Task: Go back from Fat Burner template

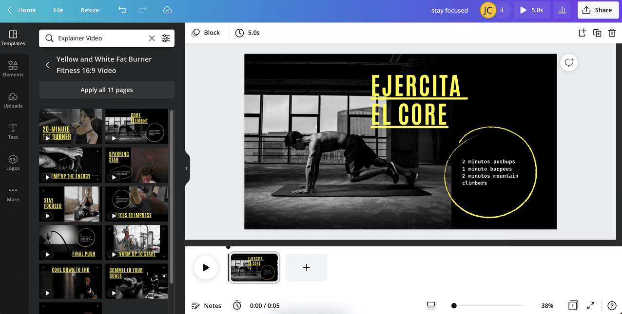Action: click(47, 65)
